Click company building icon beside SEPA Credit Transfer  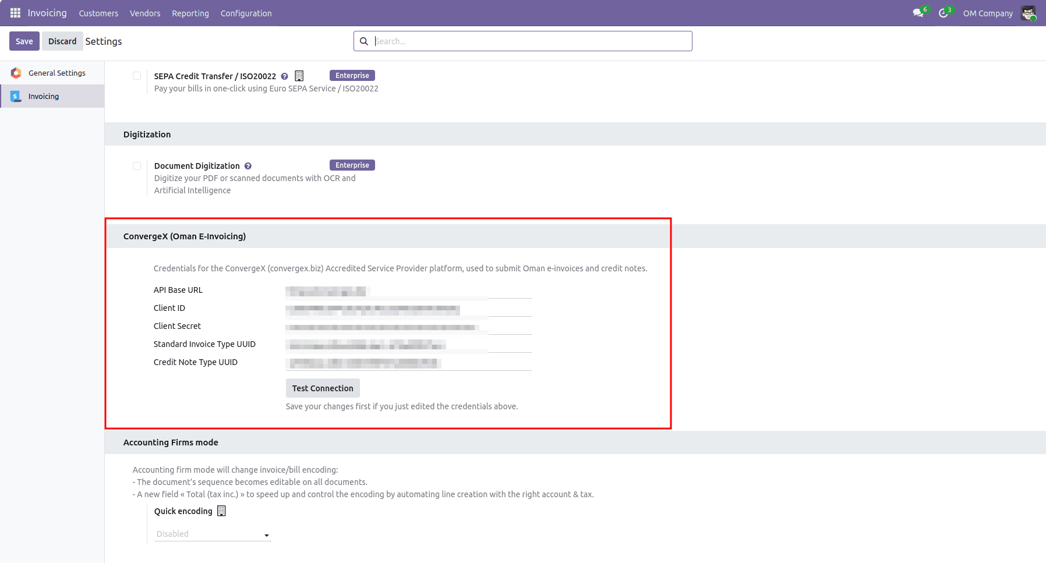click(299, 76)
